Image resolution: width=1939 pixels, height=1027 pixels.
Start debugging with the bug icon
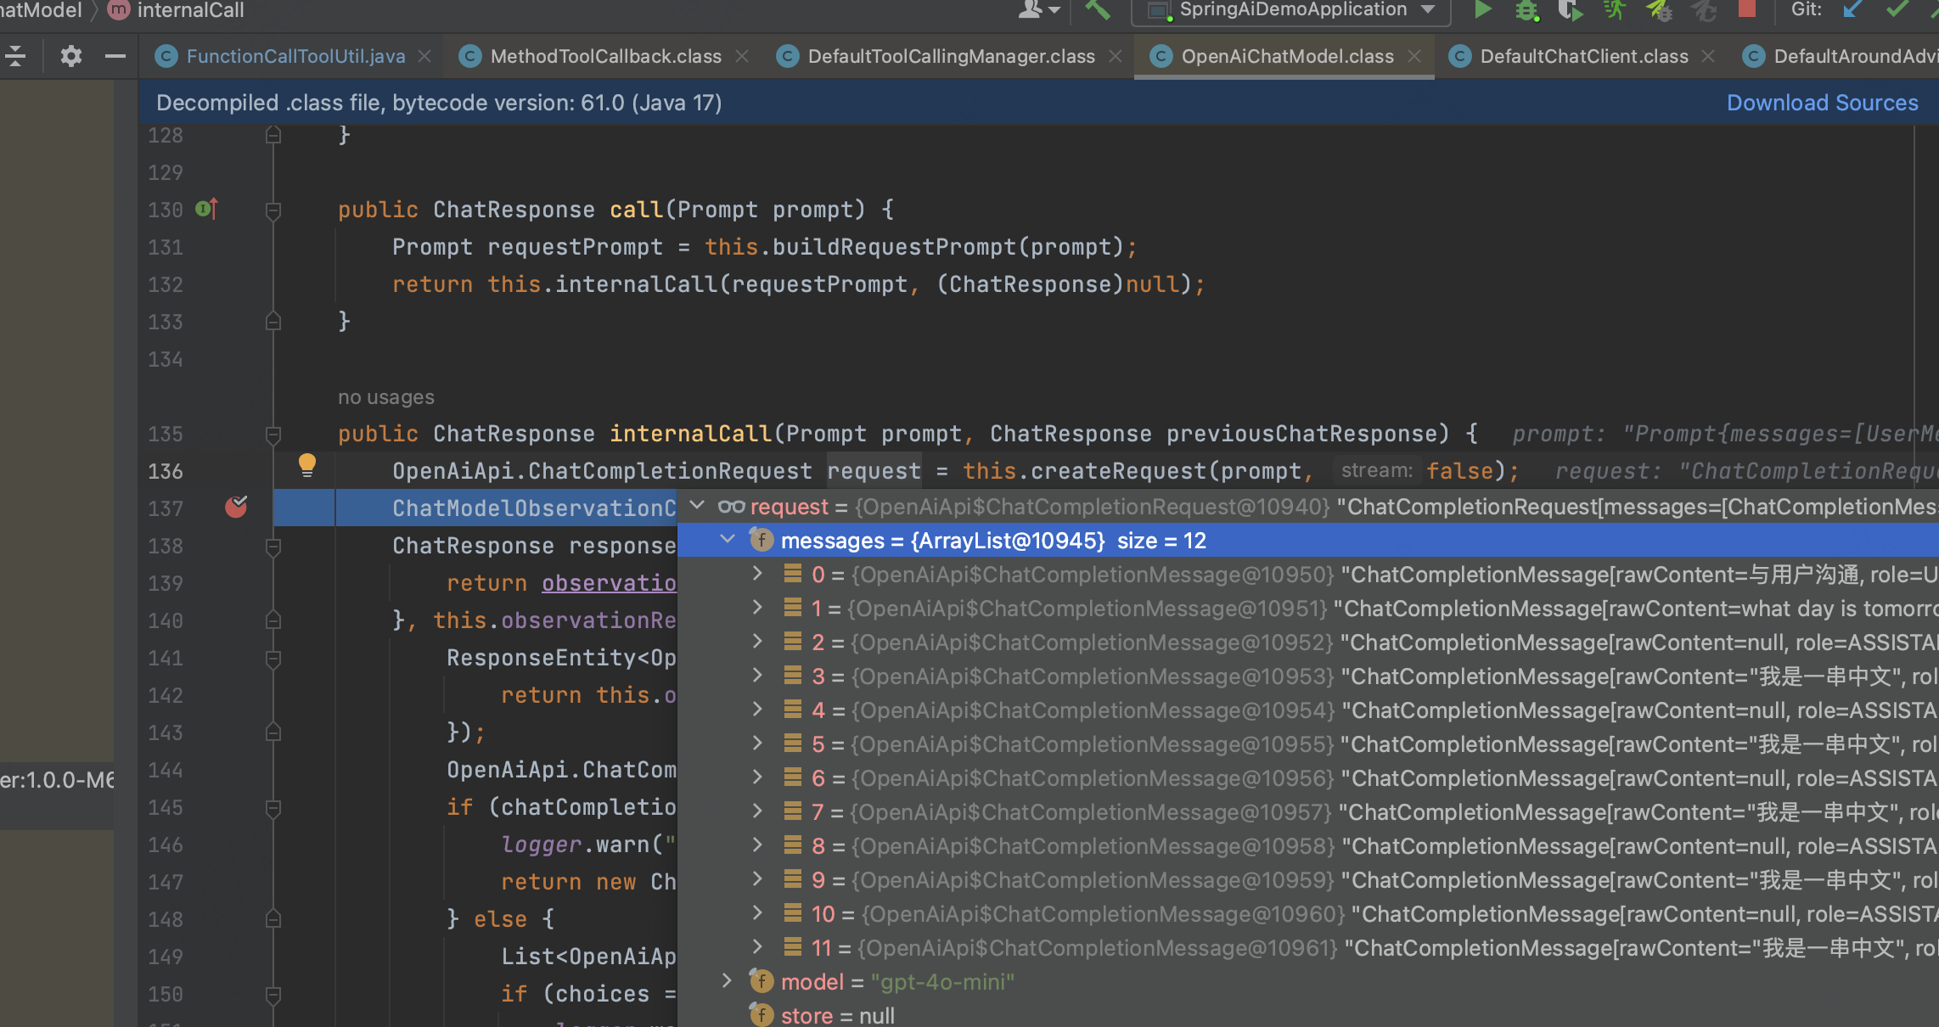1526,10
